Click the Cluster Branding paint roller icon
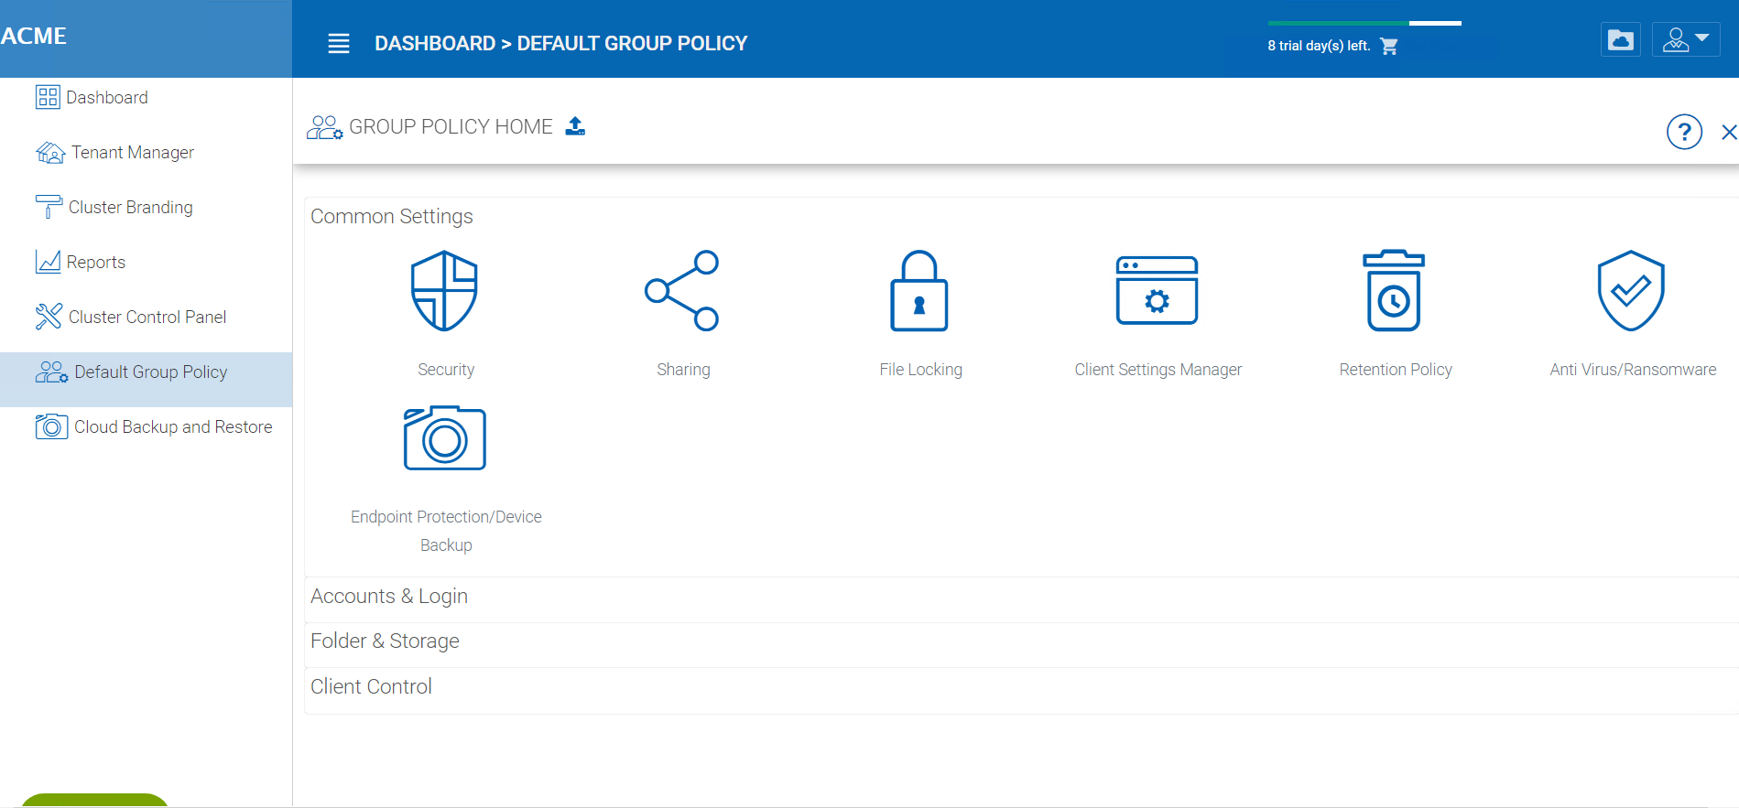The width and height of the screenshot is (1739, 808). pyautogui.click(x=49, y=207)
